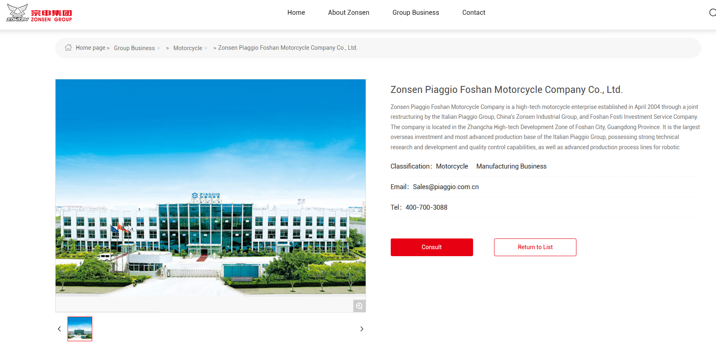The height and width of the screenshot is (354, 716).
Task: Open the search icon in header
Action: 712,12
